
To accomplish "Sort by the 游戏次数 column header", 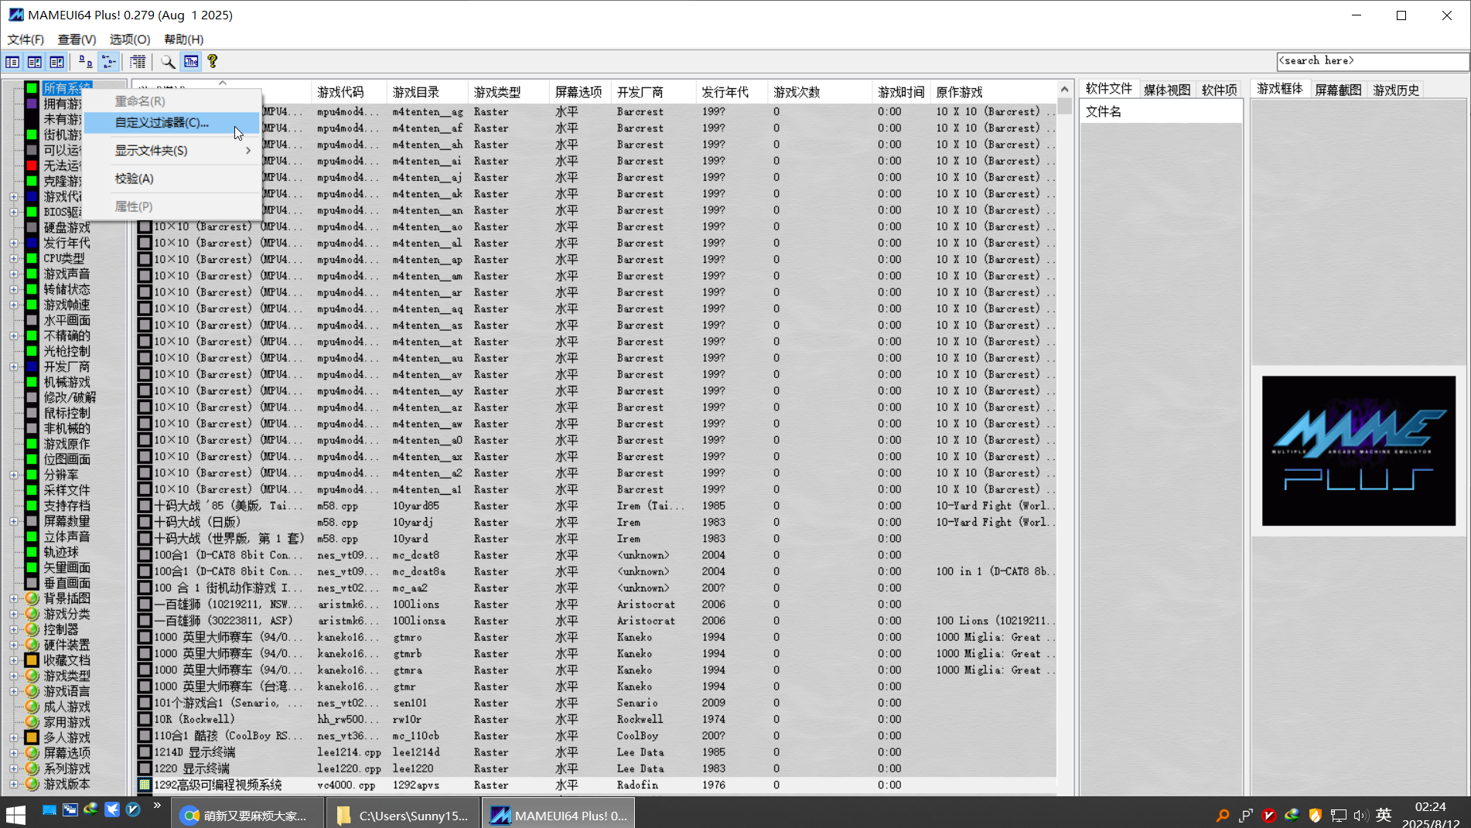I will point(819,92).
